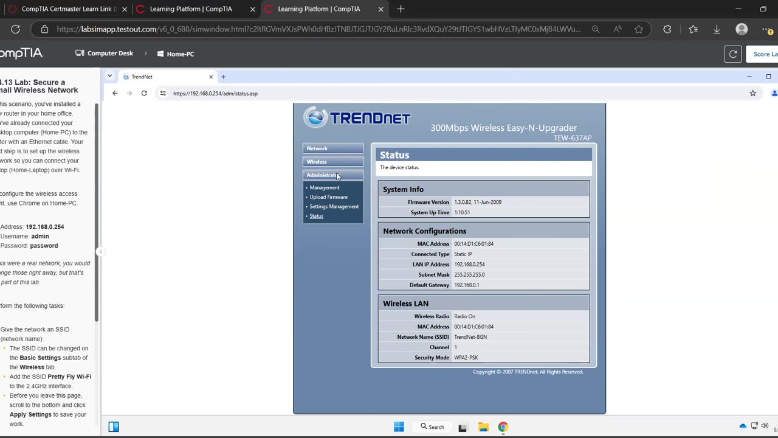Click firmware version 1.3.0.82, 11-Jun-2009
This screenshot has width=778, height=438.
(478, 202)
